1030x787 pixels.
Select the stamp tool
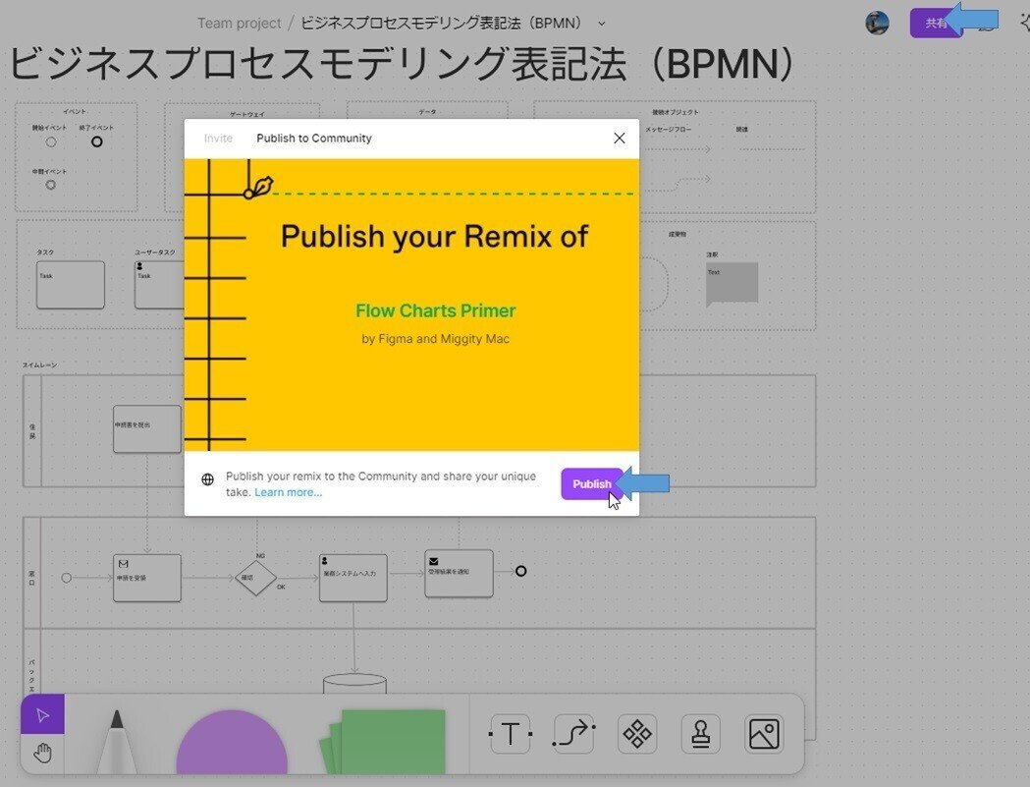pos(700,733)
